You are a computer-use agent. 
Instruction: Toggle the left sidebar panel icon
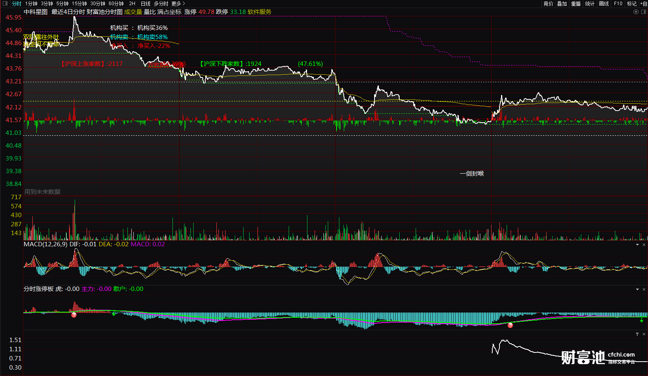tap(5, 4)
